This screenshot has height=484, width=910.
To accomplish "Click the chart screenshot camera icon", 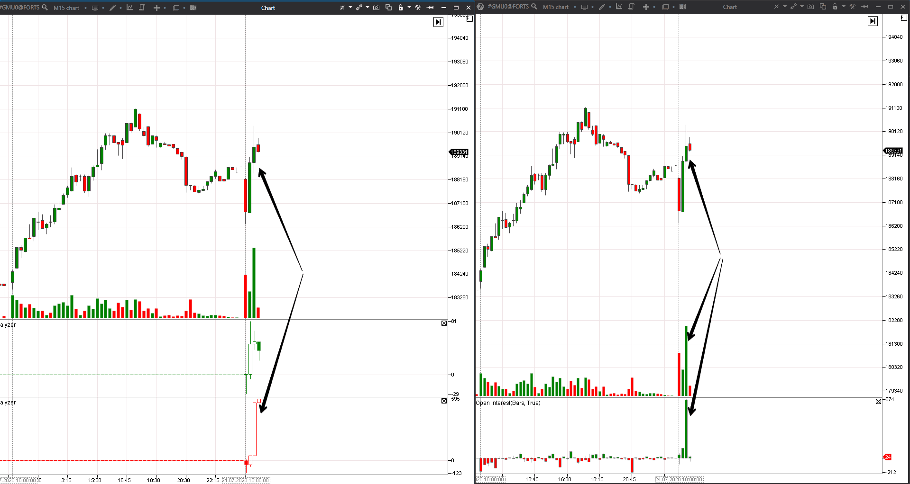I will 377,7.
